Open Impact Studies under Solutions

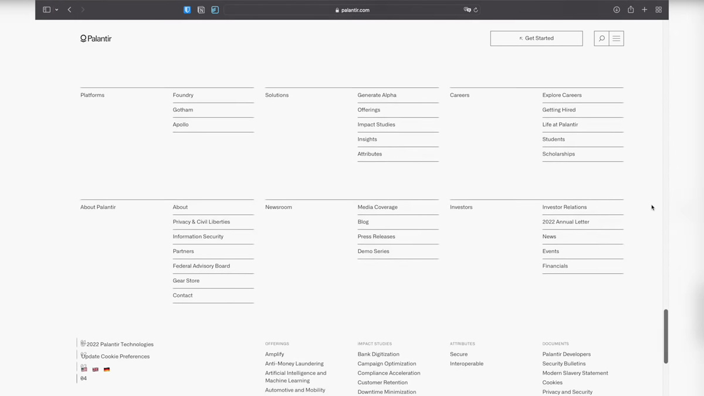(376, 124)
